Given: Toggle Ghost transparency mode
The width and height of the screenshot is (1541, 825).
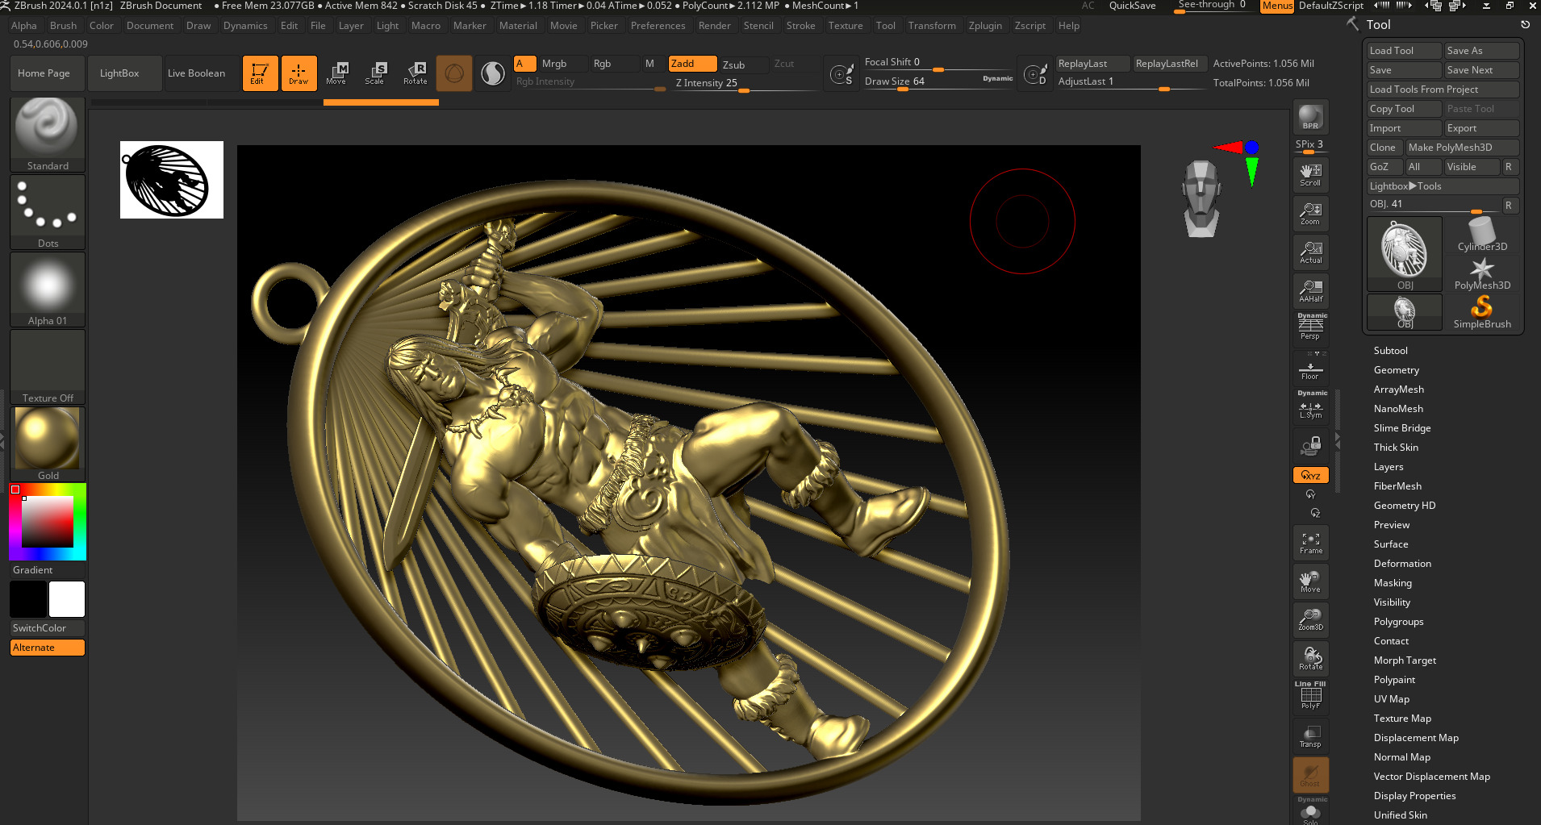Looking at the screenshot, I should [x=1310, y=775].
